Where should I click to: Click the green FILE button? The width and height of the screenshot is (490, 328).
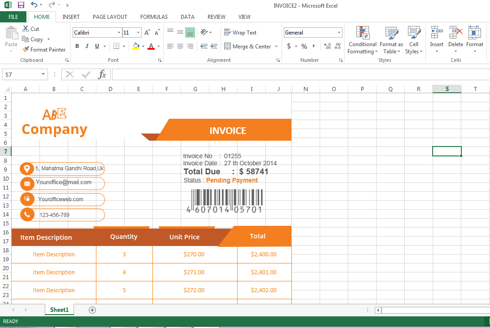[13, 17]
